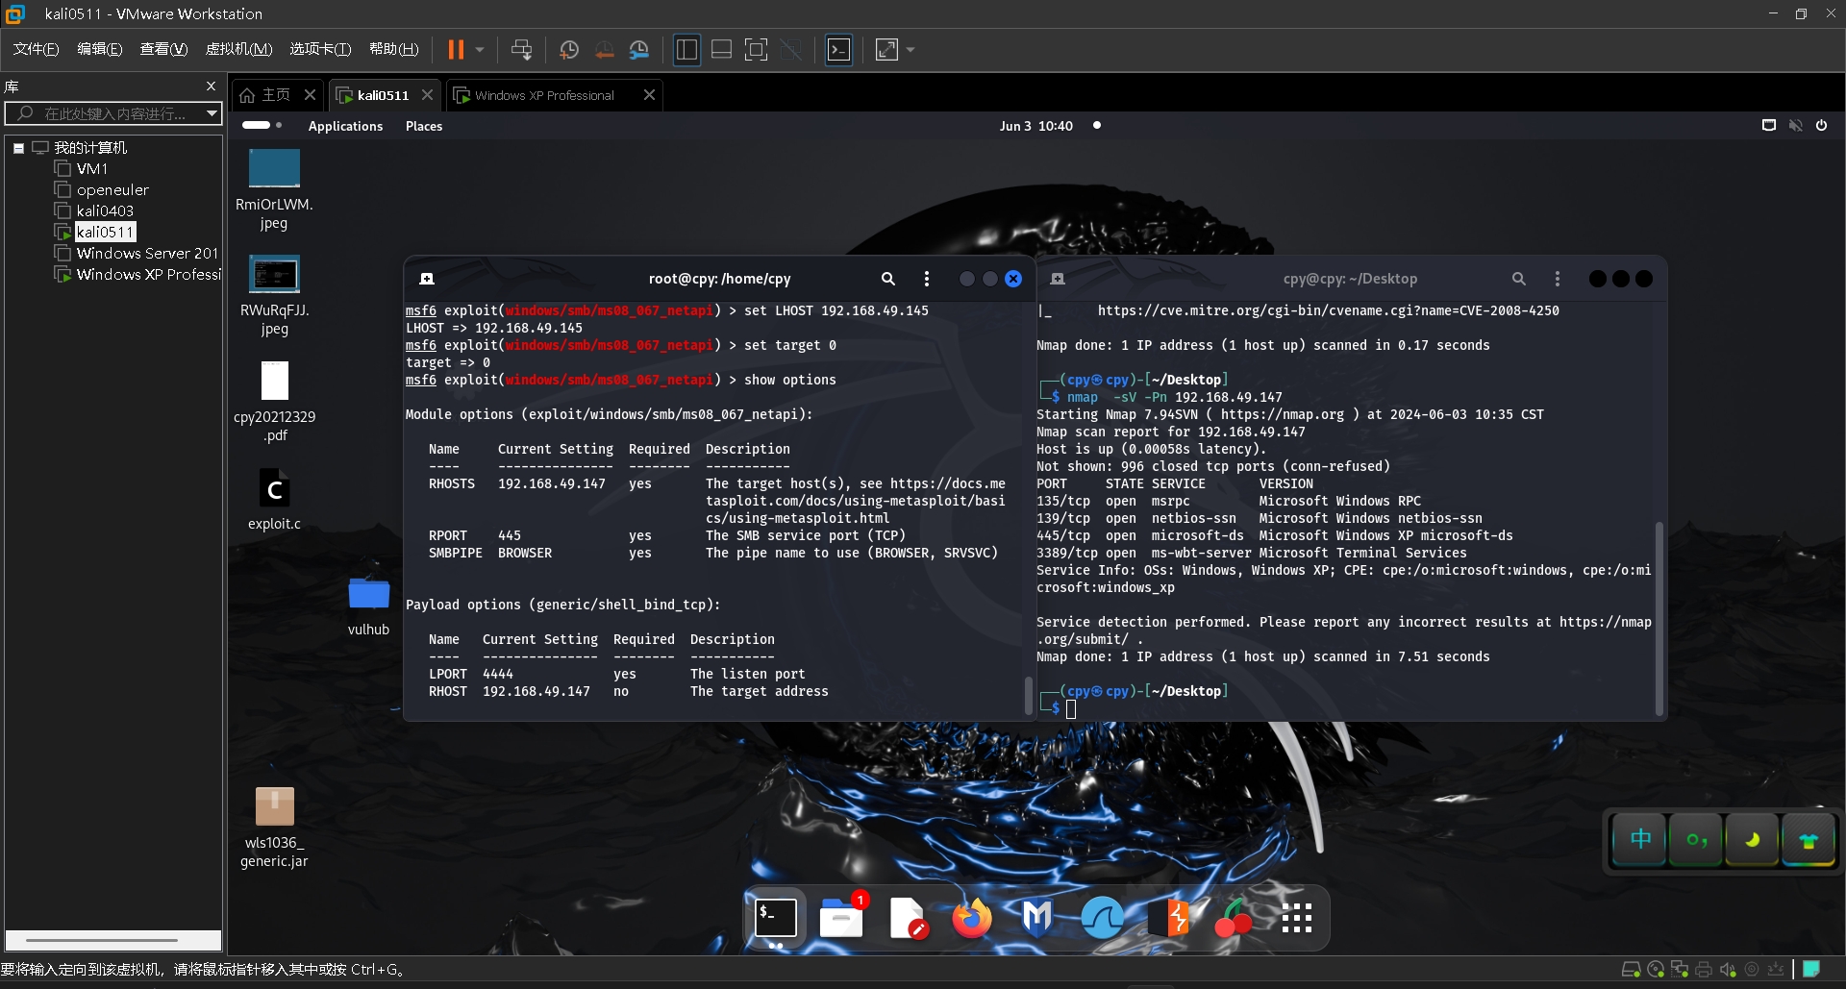Open the 文件(F) menu
The image size is (1846, 989).
pyautogui.click(x=36, y=49)
